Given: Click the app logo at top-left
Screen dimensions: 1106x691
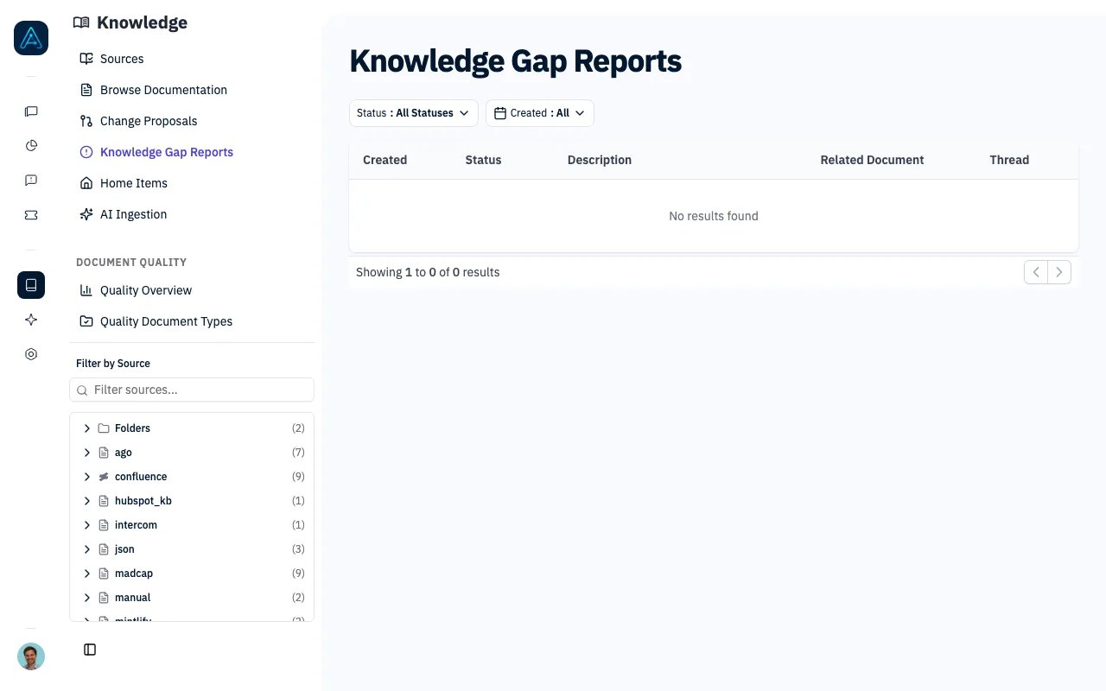Looking at the screenshot, I should point(31,38).
